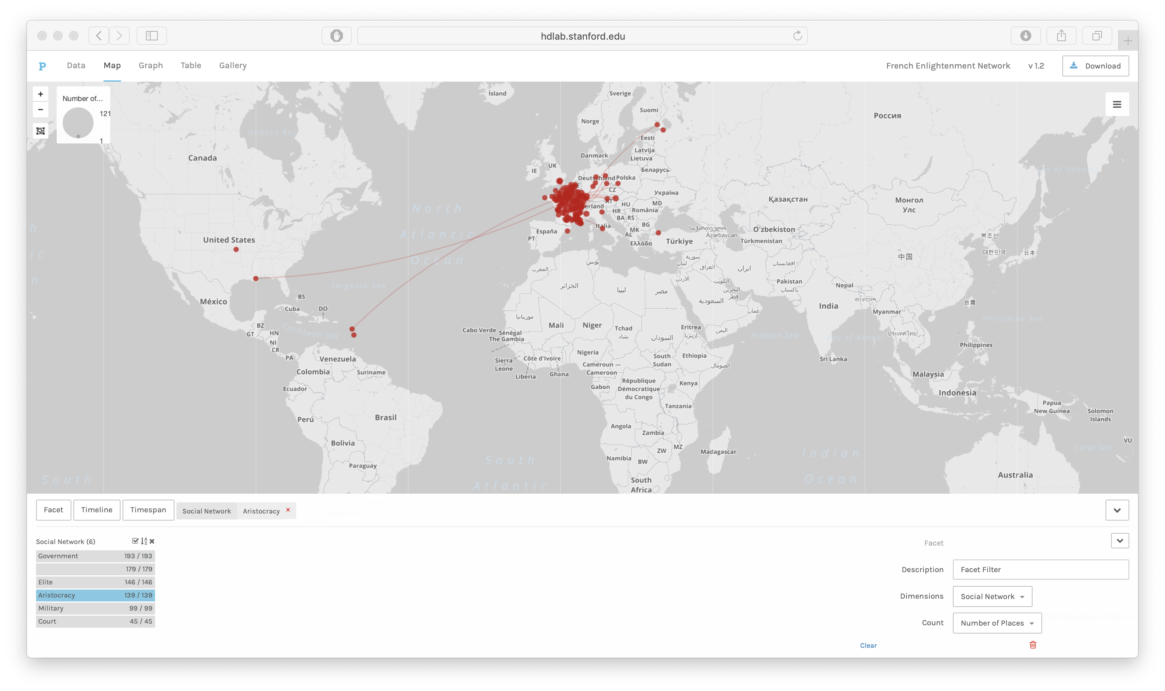Click the Description Facet Filter input field

(1040, 569)
